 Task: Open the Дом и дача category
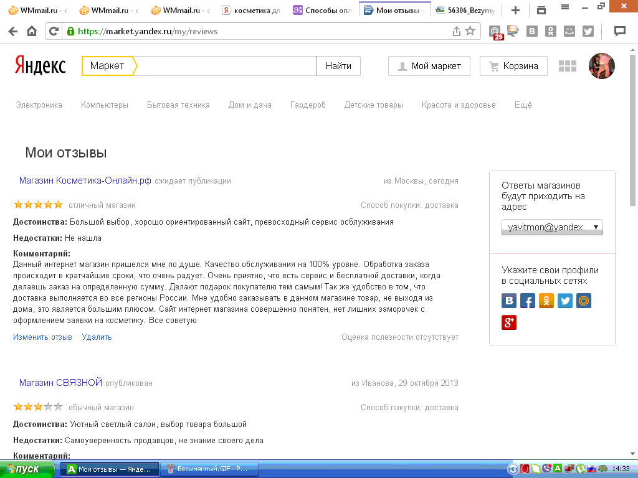(250, 105)
